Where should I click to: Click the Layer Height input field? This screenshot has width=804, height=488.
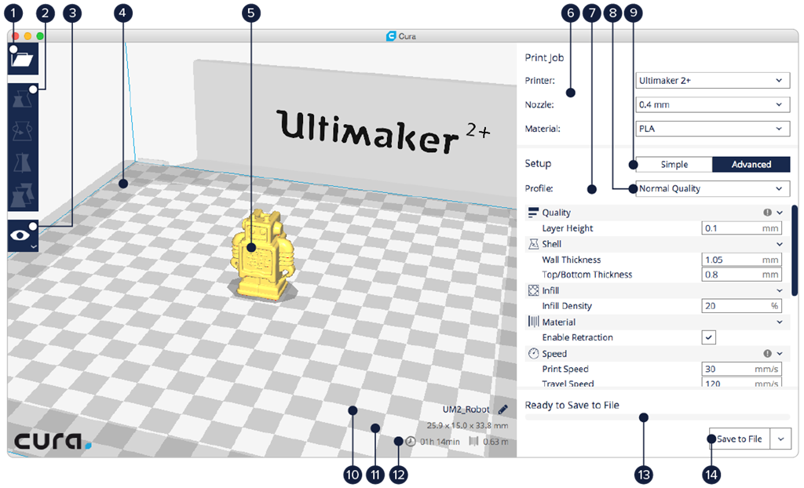[x=741, y=228]
